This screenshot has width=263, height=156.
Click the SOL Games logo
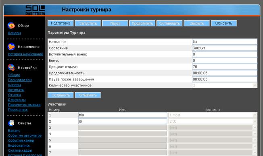pos(35,10)
